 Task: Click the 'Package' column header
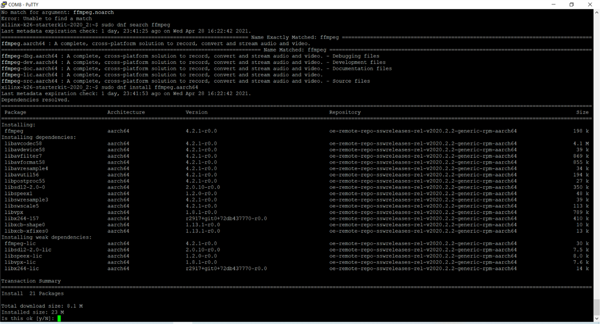15,112
